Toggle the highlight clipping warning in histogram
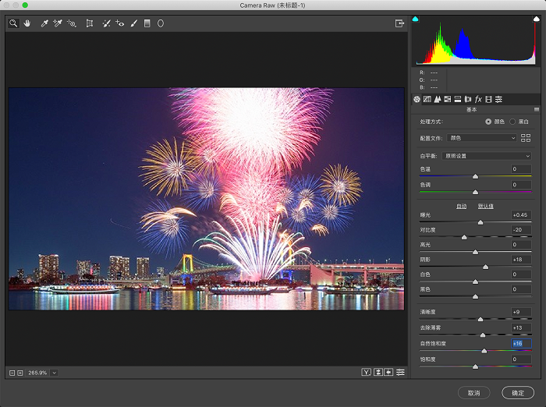This screenshot has width=546, height=407. click(x=536, y=19)
